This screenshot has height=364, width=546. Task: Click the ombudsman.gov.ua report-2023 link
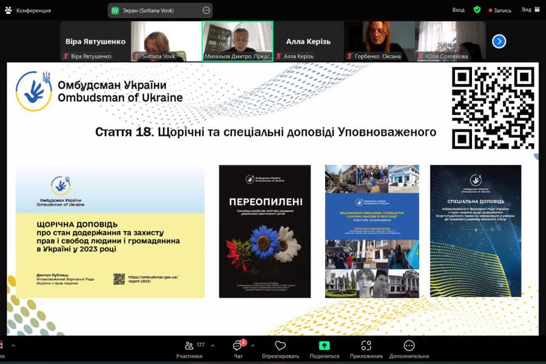point(153,279)
